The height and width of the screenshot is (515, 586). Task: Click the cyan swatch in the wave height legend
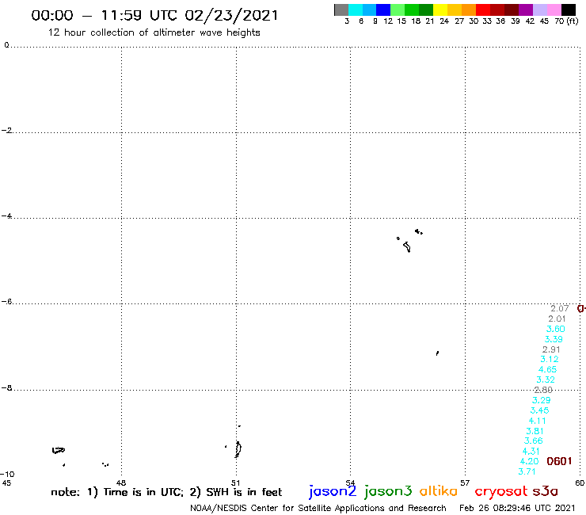(x=356, y=10)
